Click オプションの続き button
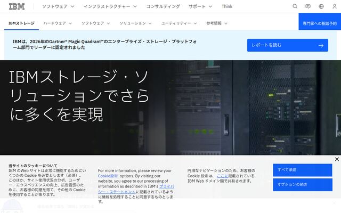Screen dimensions: 341x213 pos(303,185)
